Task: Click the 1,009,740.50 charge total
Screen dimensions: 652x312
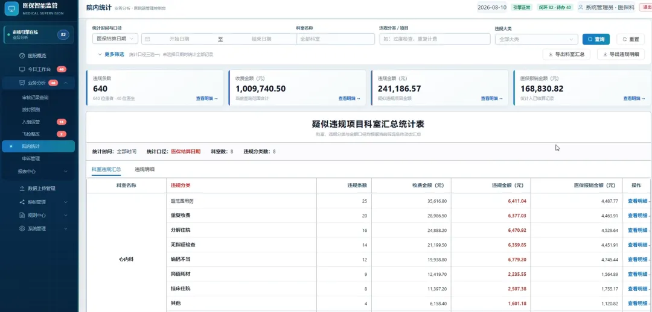Action: click(260, 89)
